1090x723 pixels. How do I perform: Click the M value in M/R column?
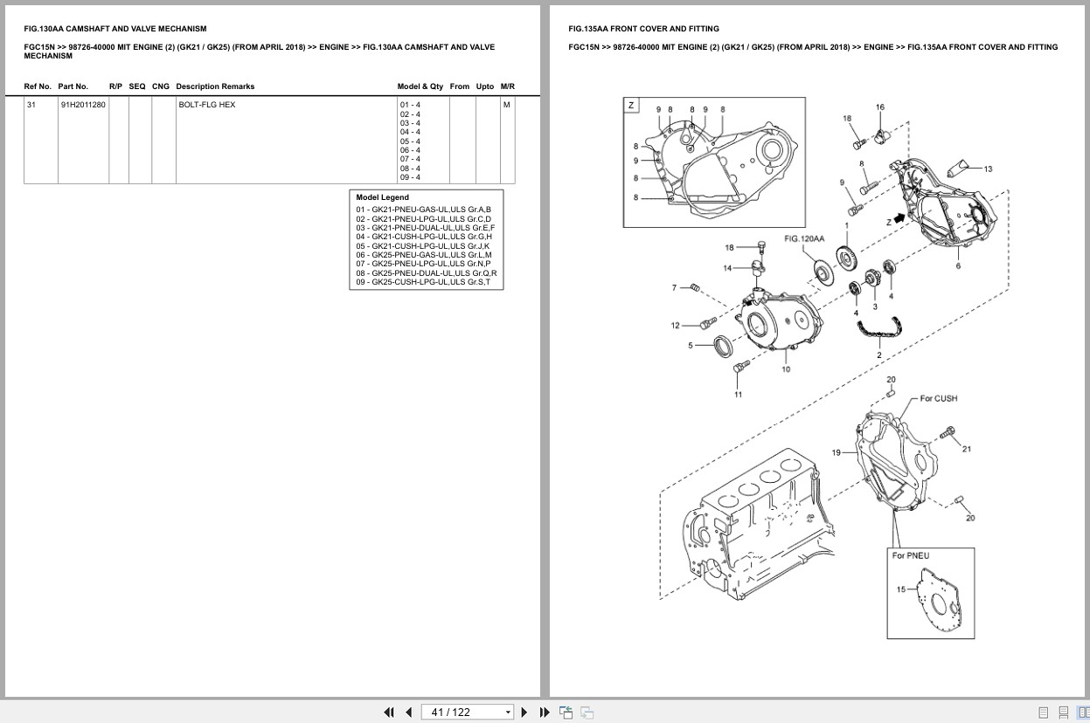coord(506,105)
